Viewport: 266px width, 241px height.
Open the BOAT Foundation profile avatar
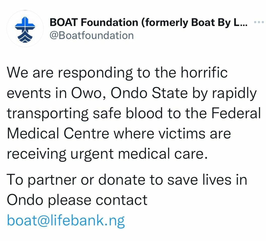click(25, 29)
